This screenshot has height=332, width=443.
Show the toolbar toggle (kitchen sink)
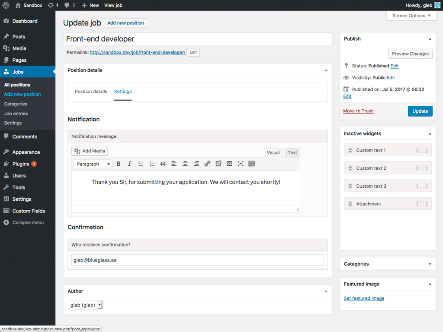point(252,164)
